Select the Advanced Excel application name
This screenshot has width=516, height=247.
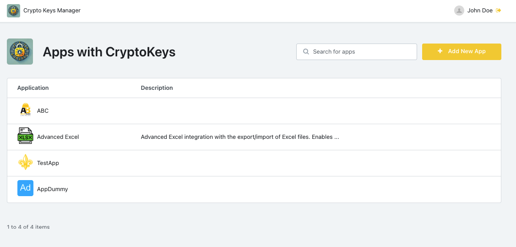(x=58, y=137)
